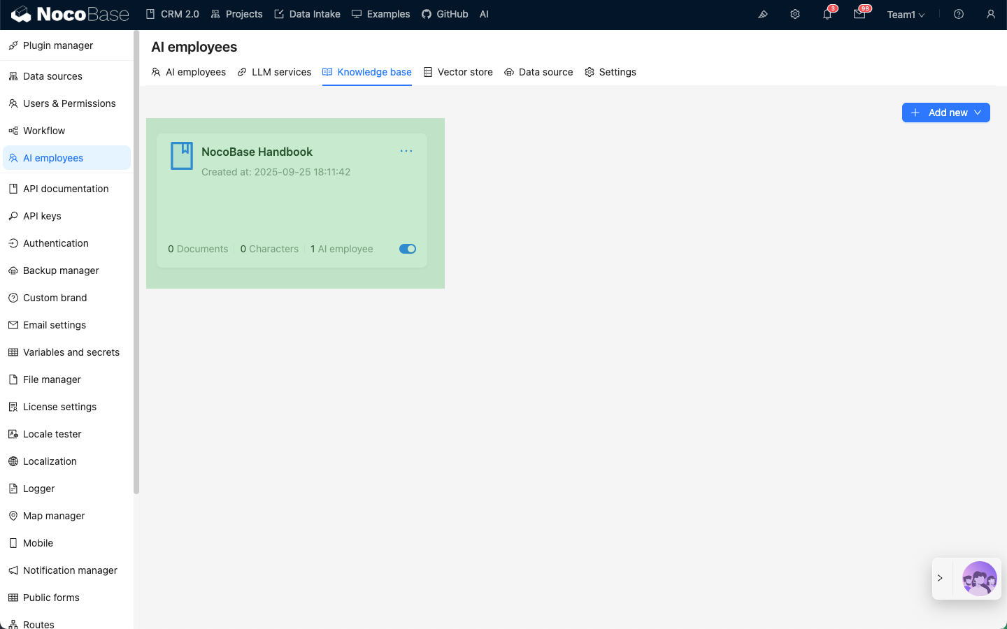Open the settings gear in top bar
The height and width of the screenshot is (629, 1007).
tap(795, 14)
